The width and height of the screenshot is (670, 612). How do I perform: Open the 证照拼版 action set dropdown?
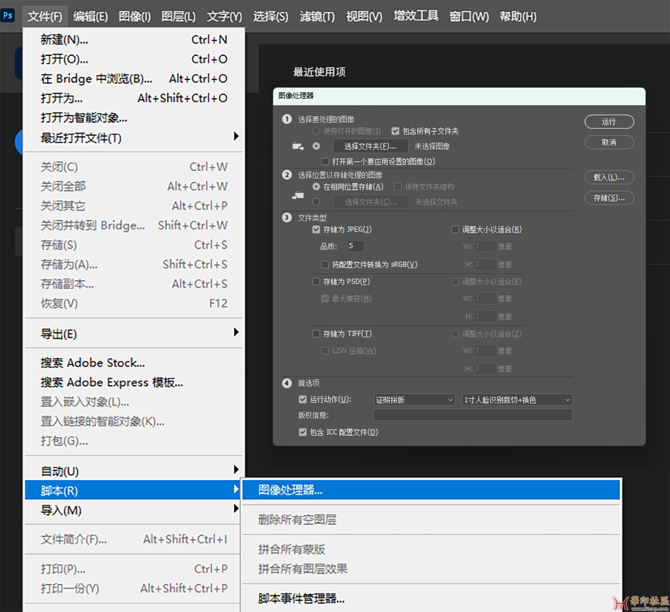[x=414, y=400]
